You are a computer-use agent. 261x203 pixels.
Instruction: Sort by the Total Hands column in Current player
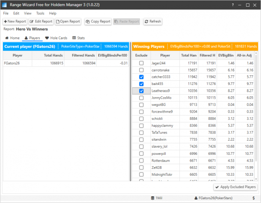pyautogui.click(x=48, y=55)
